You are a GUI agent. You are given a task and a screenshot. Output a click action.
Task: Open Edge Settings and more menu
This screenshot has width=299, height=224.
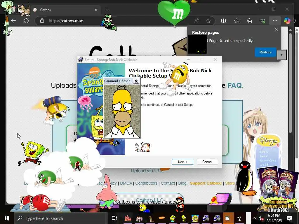(275, 21)
